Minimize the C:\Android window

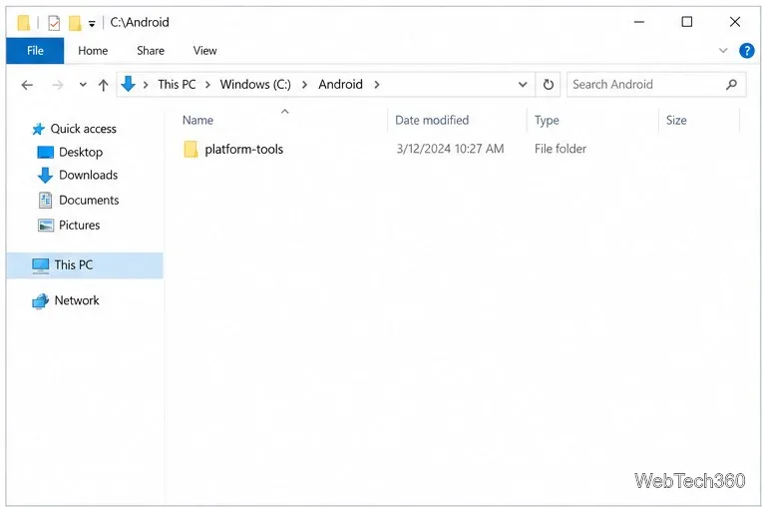[639, 22]
